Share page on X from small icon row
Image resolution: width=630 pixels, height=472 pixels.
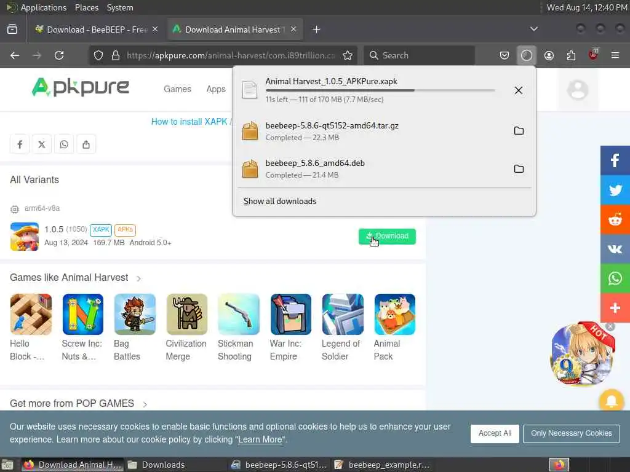click(42, 144)
